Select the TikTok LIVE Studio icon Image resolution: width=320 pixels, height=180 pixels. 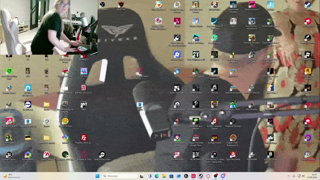pos(9,122)
